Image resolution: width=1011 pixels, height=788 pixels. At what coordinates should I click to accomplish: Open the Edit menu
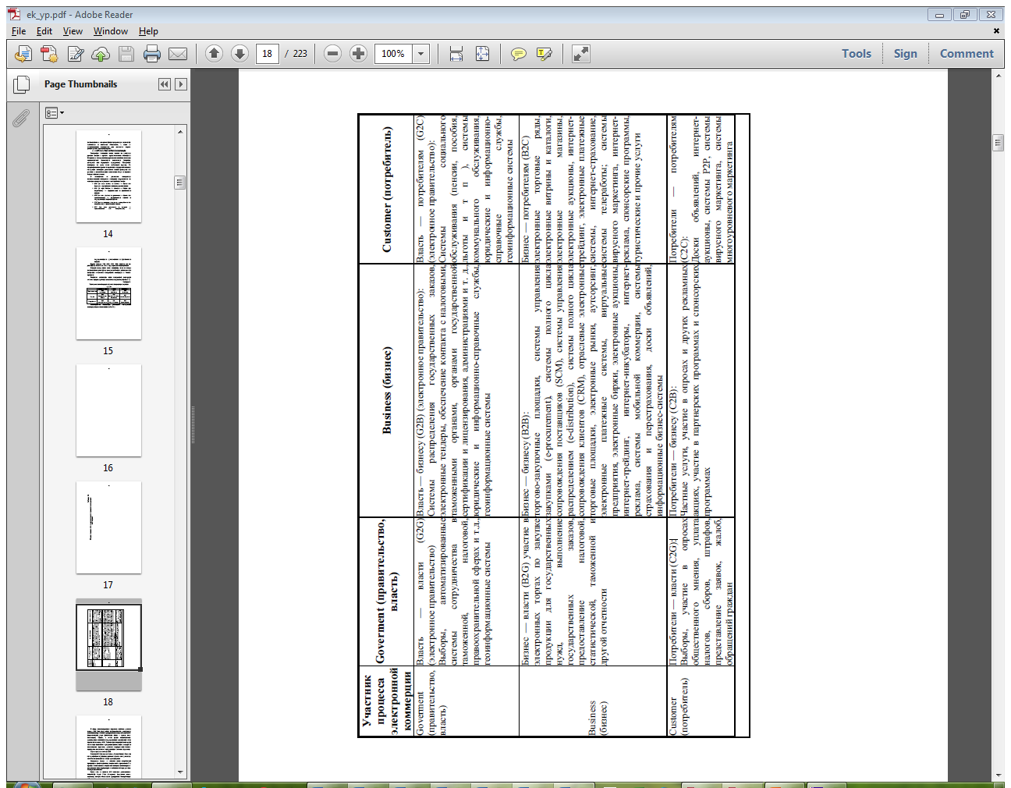44,31
